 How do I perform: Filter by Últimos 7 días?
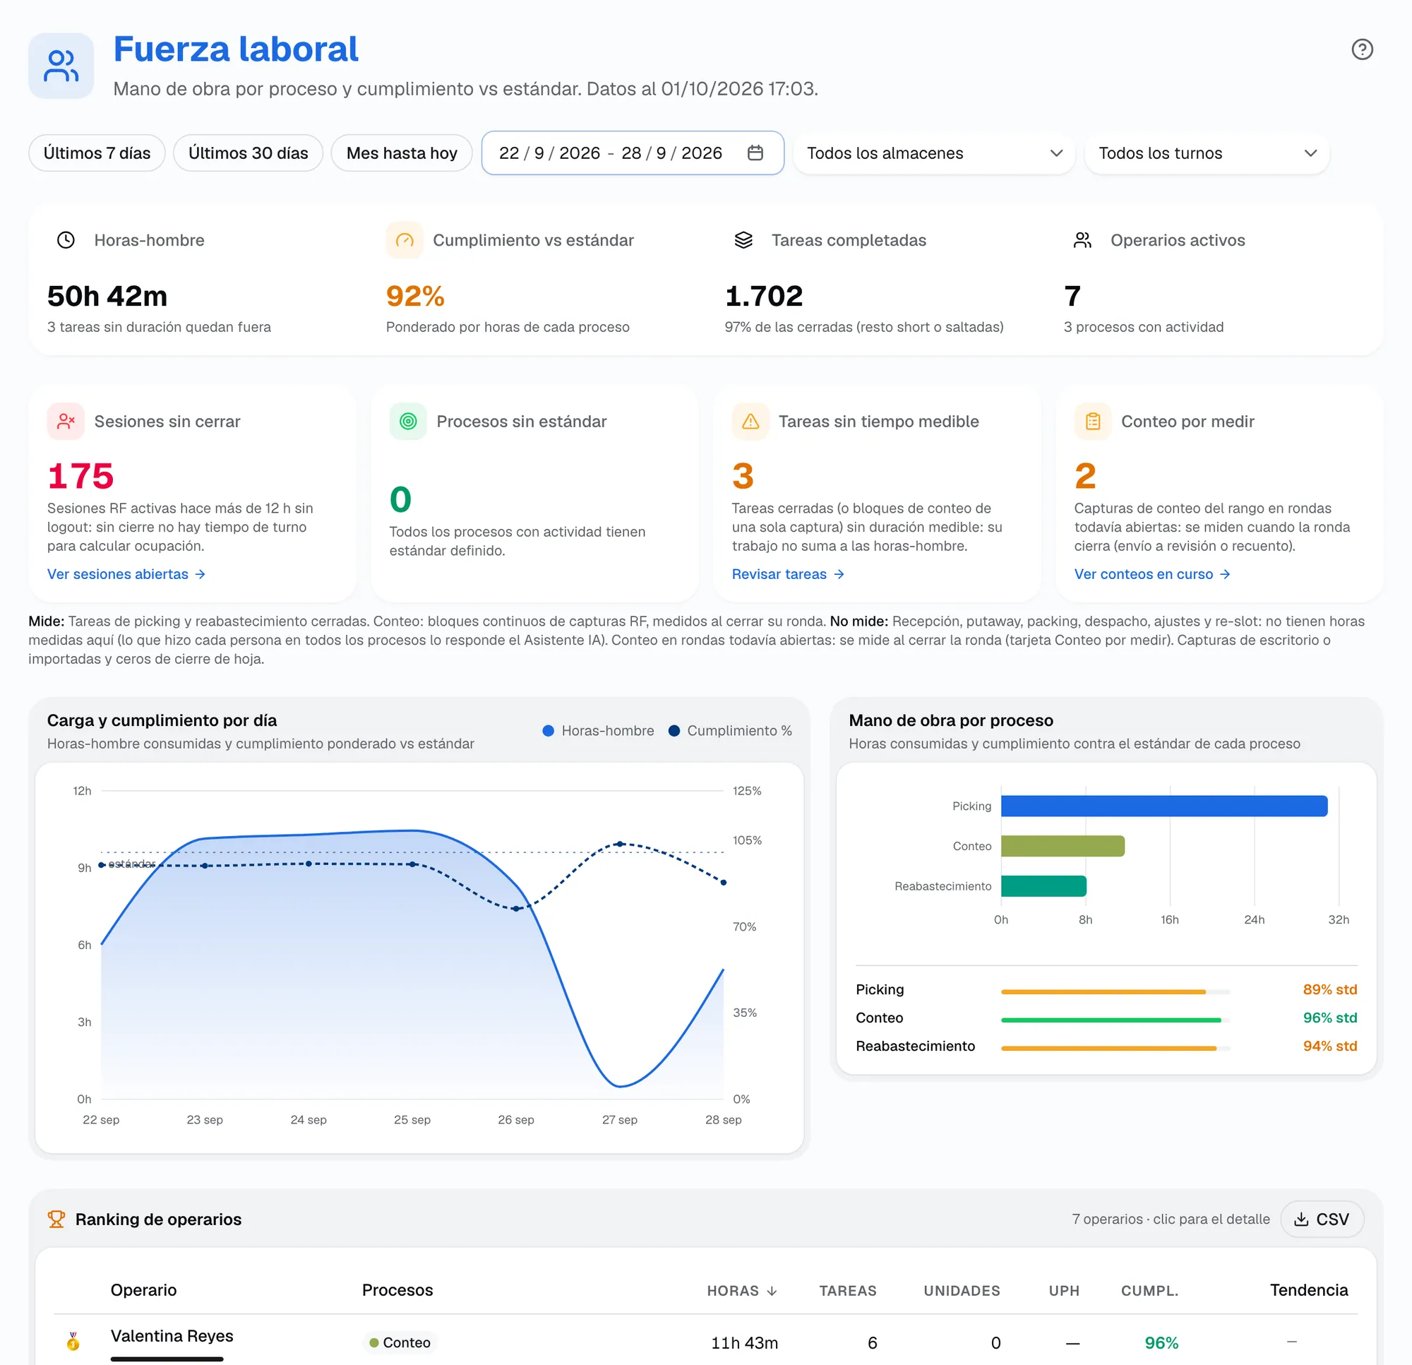coord(97,153)
